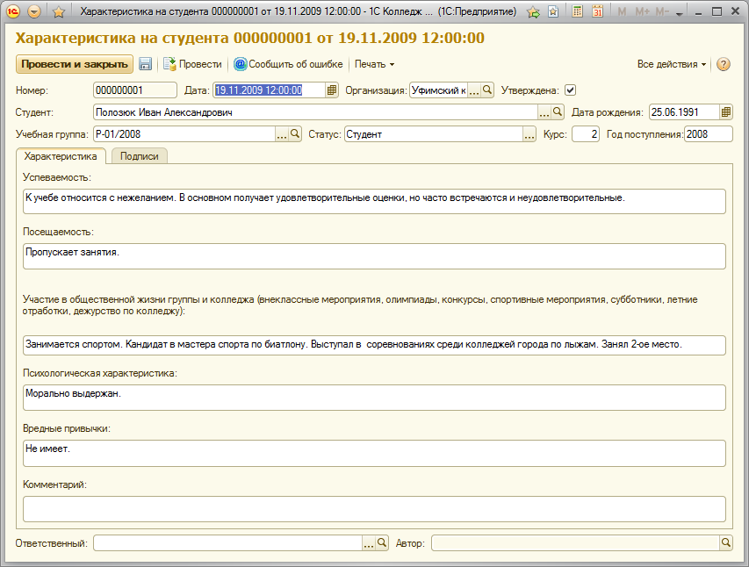The height and width of the screenshot is (567, 749).
Task: Open help question mark icon
Action: coord(724,64)
